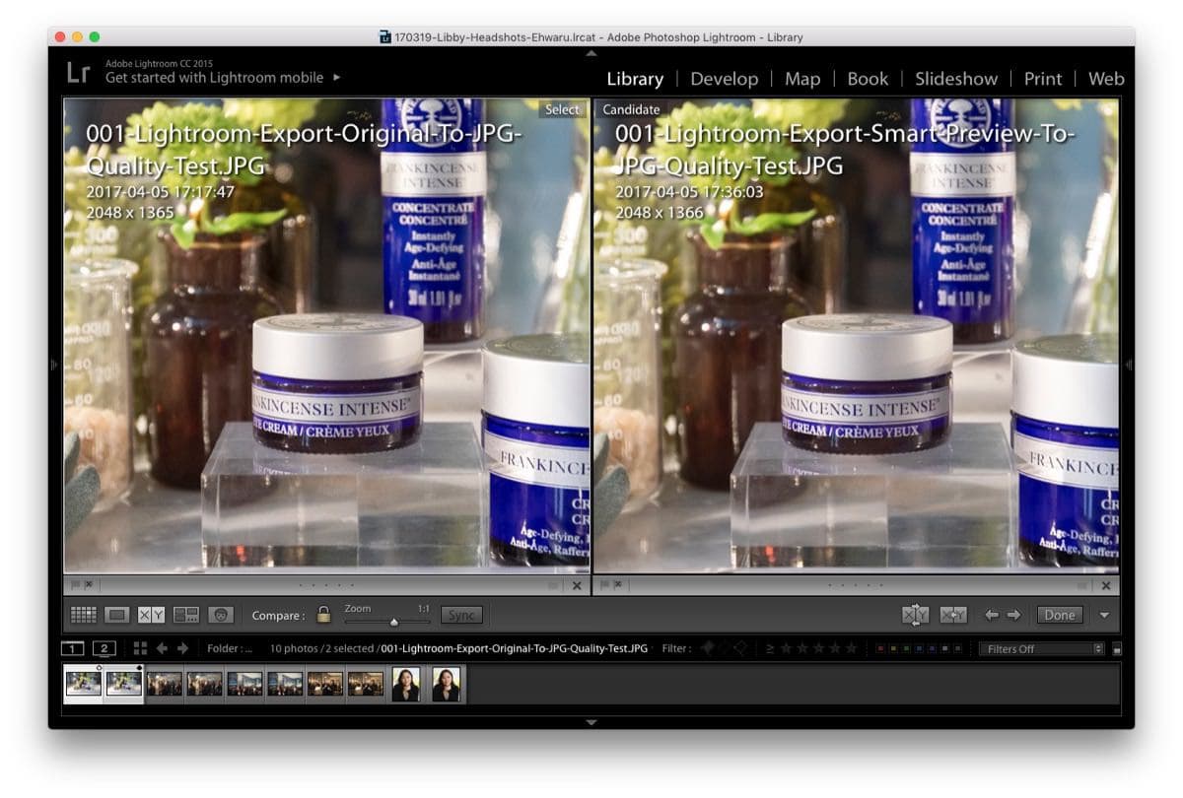Select the XY Compare view icon
The width and height of the screenshot is (1183, 798).
[151, 615]
